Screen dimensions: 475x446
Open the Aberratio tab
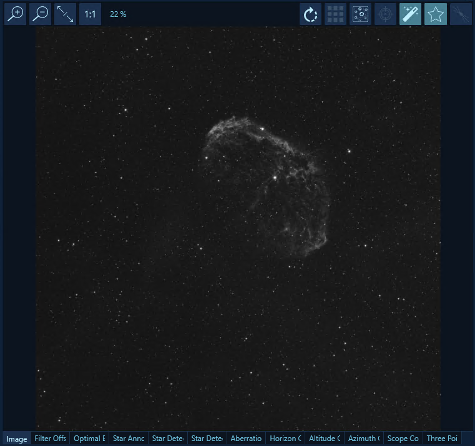(x=246, y=439)
